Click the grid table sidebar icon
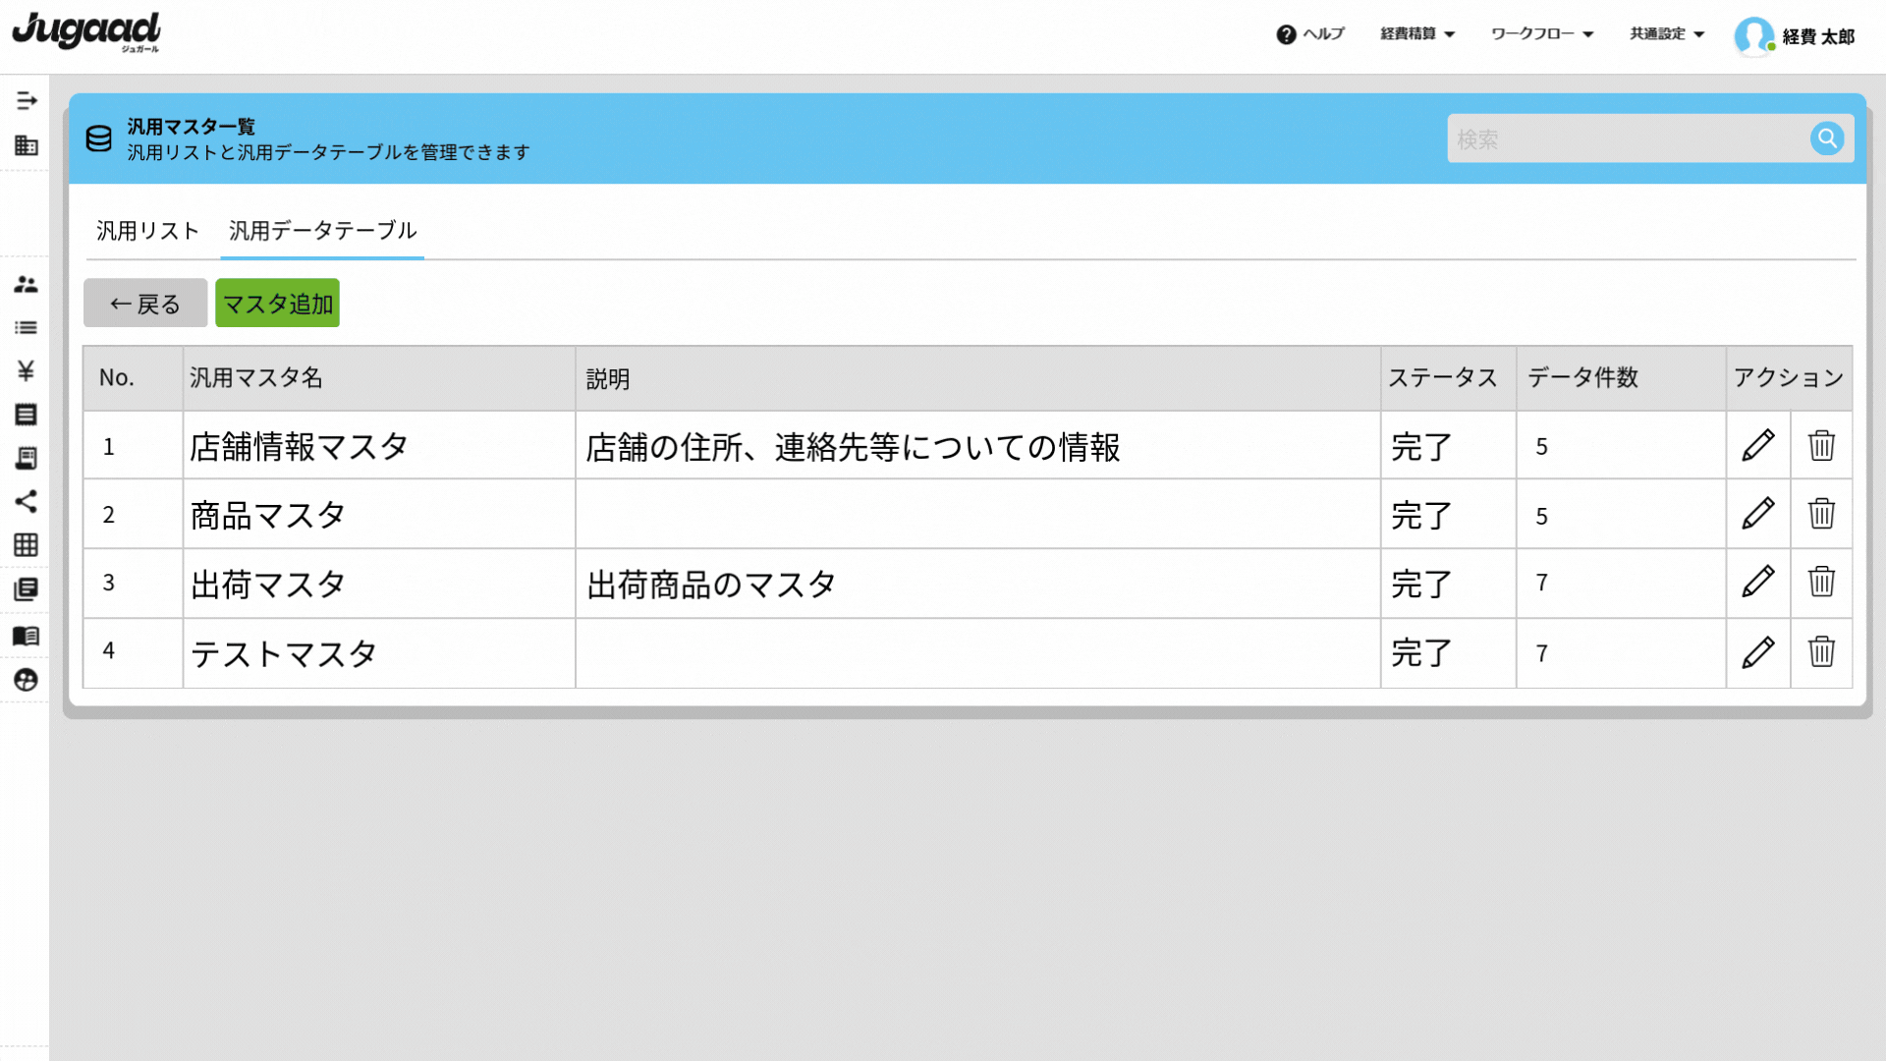 point(27,545)
